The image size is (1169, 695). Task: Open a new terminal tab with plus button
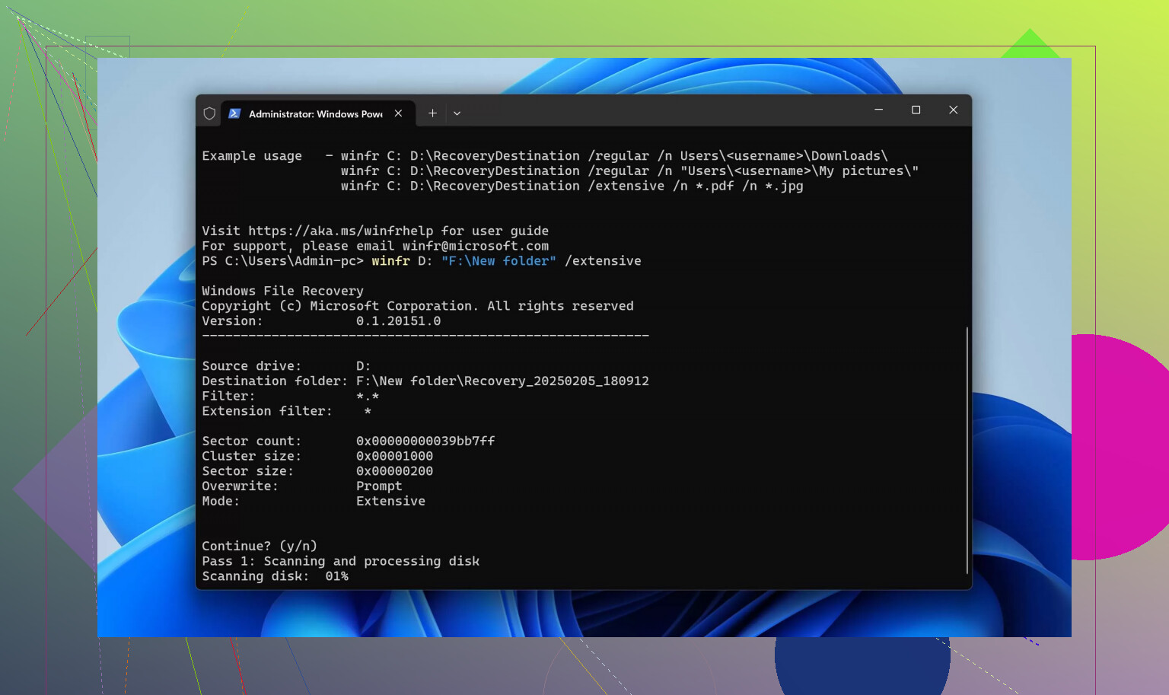432,113
